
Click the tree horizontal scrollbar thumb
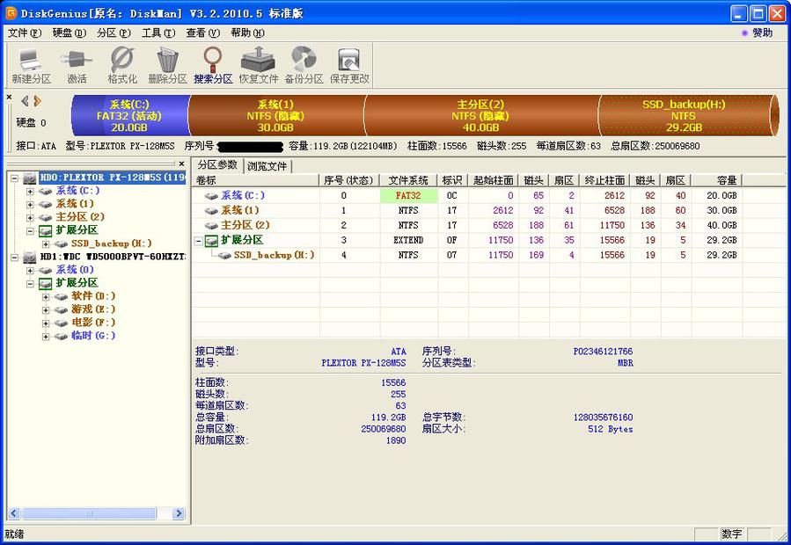tap(89, 513)
